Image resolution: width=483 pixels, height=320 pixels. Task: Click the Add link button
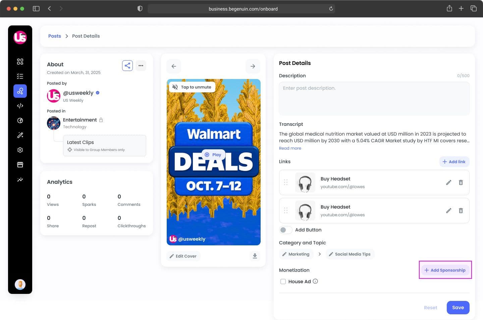click(454, 162)
